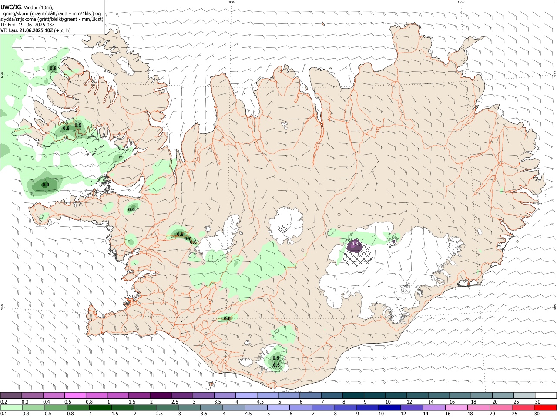Image resolution: width=557 pixels, height=417 pixels.
Task: Click the 'UWC/IG: Vindur (10m)' title text
Action: (27, 7)
